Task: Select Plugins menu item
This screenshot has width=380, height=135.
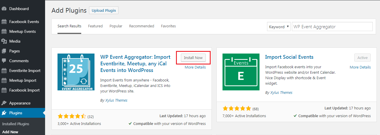Action: (x=23, y=113)
